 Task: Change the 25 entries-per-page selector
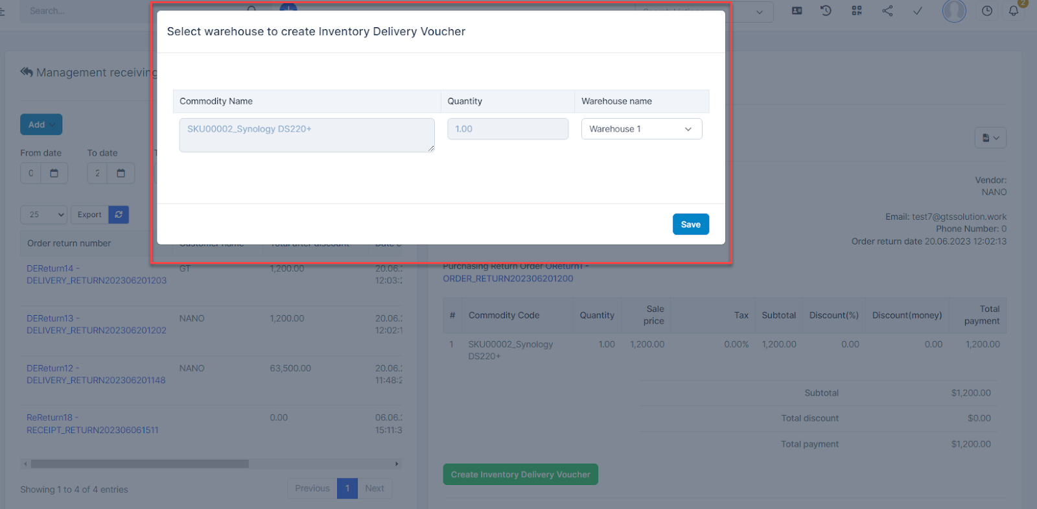coord(43,215)
